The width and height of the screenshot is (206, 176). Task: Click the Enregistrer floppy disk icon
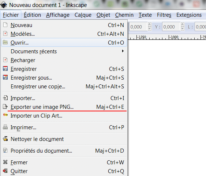tap(5, 69)
